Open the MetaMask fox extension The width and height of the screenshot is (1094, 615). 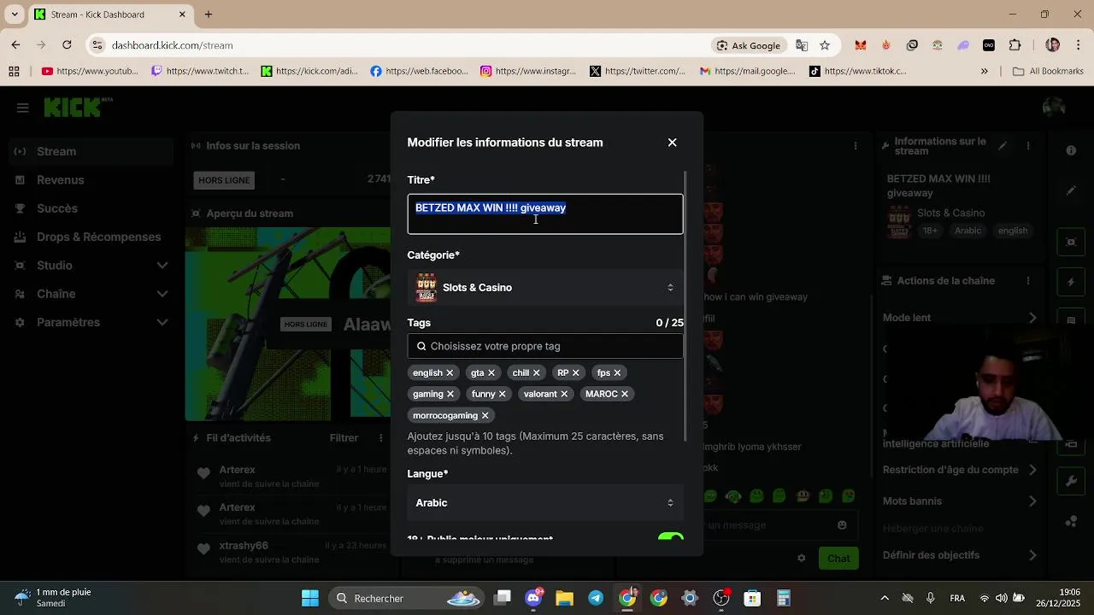tap(862, 45)
